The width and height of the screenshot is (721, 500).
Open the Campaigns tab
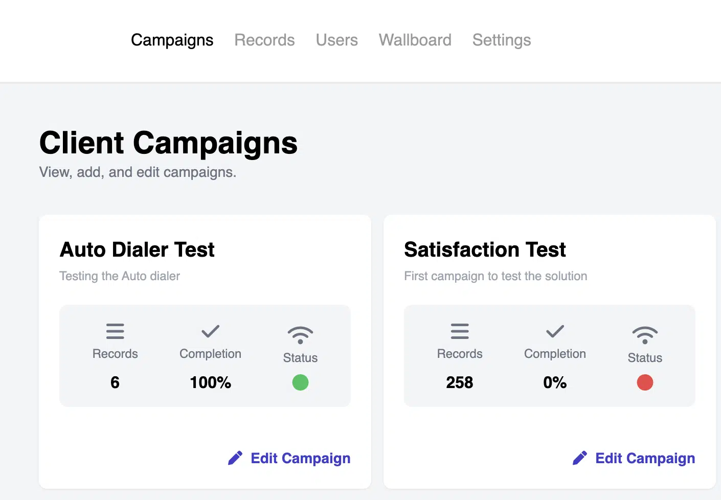(x=172, y=40)
